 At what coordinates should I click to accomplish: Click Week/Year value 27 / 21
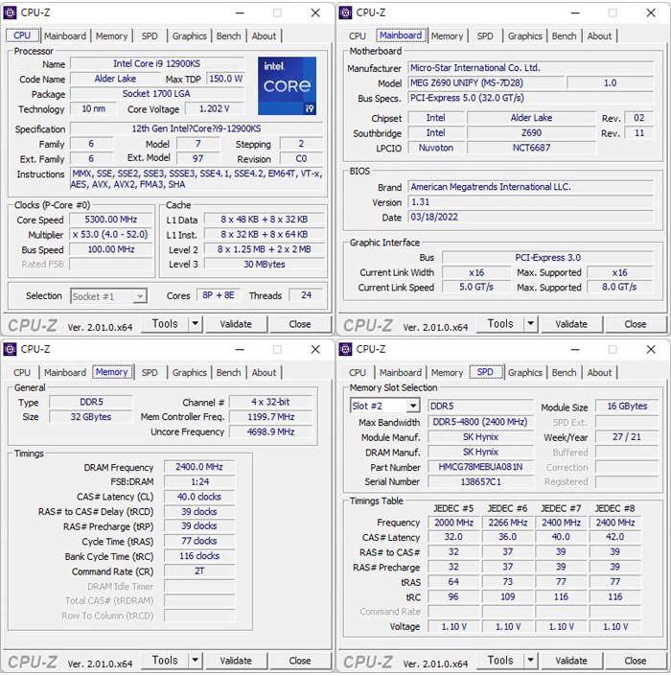(627, 437)
